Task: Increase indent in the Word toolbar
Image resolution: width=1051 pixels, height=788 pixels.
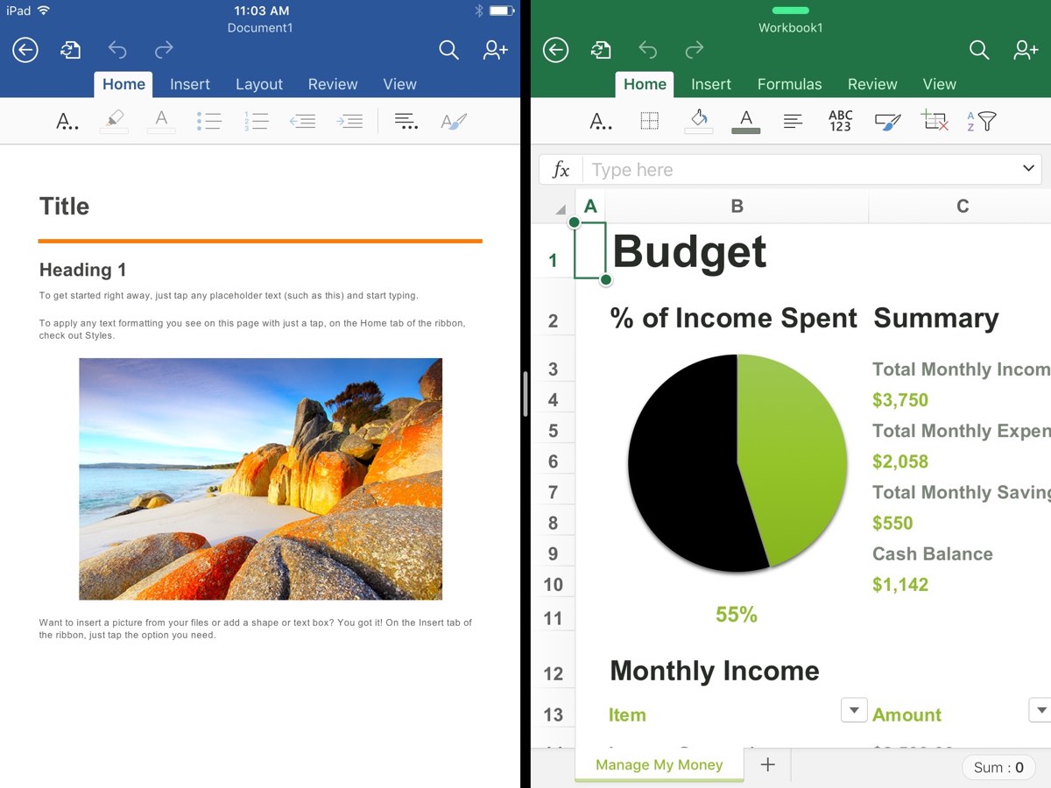Action: click(x=349, y=121)
